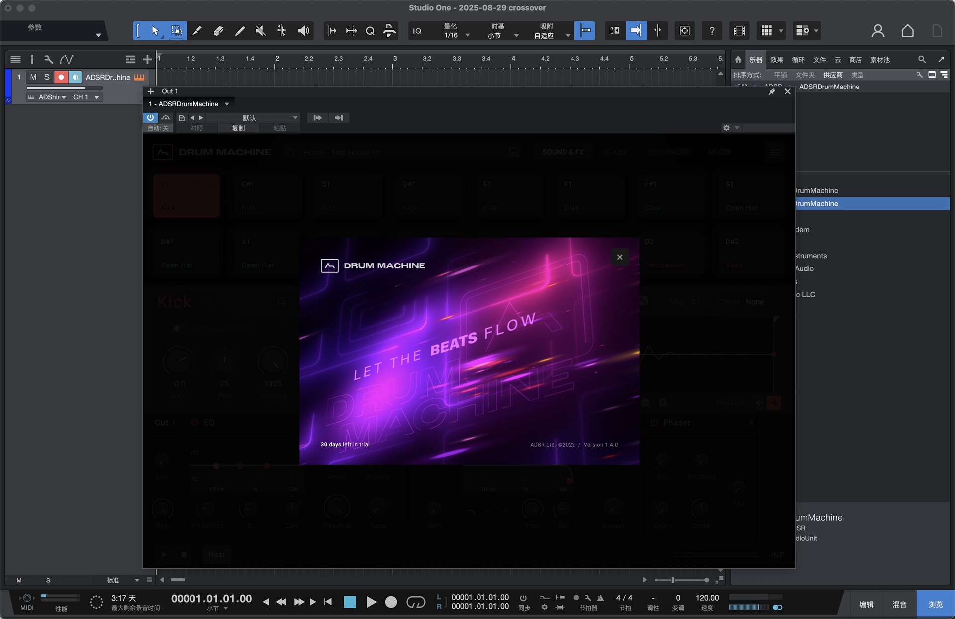Screen dimensions: 955x619
Task: Open timebase 小节 dropdown
Action: [502, 35]
